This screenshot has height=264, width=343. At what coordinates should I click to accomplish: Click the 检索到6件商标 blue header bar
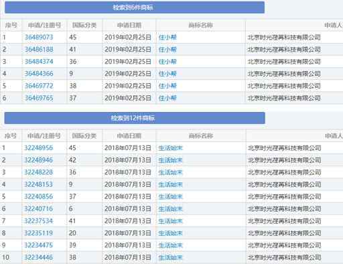coord(135,7)
